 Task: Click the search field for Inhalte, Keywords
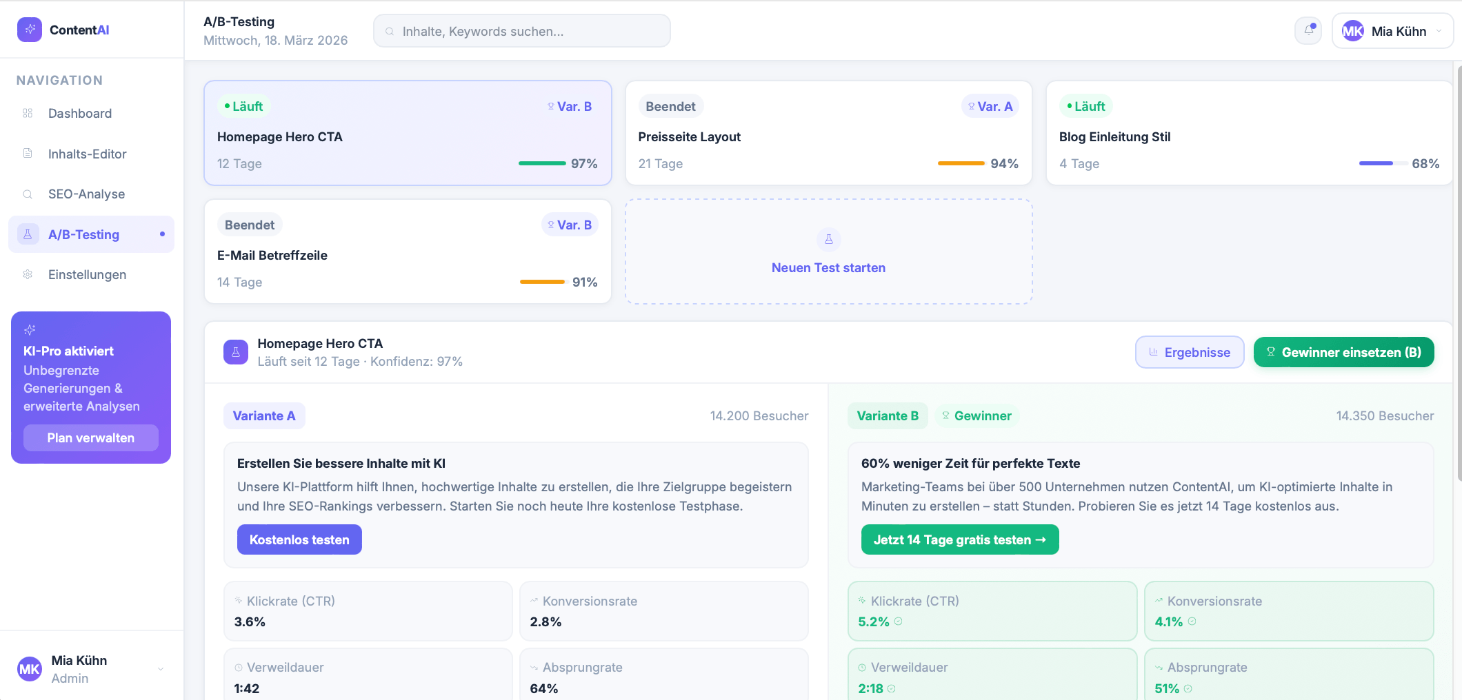point(522,31)
